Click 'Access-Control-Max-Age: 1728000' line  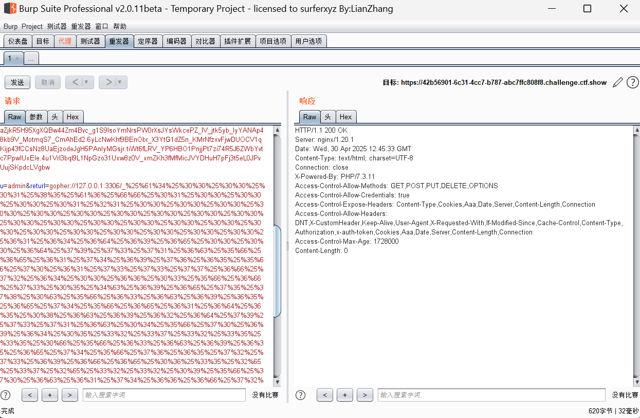coord(346,242)
